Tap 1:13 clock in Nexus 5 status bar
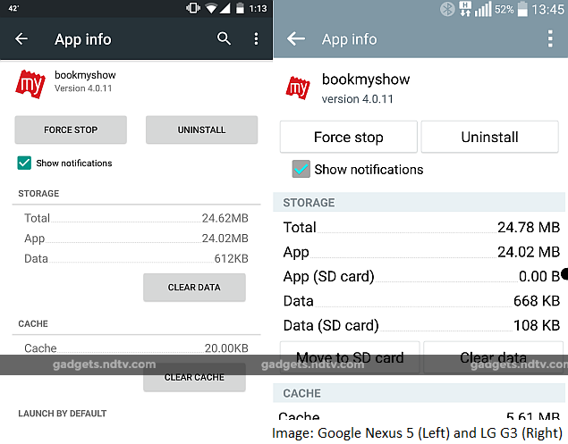This screenshot has height=444, width=568. [258, 8]
